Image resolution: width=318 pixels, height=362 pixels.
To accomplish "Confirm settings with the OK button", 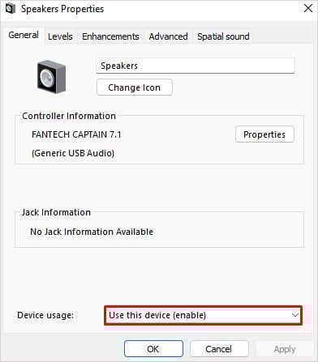I will [x=153, y=349].
